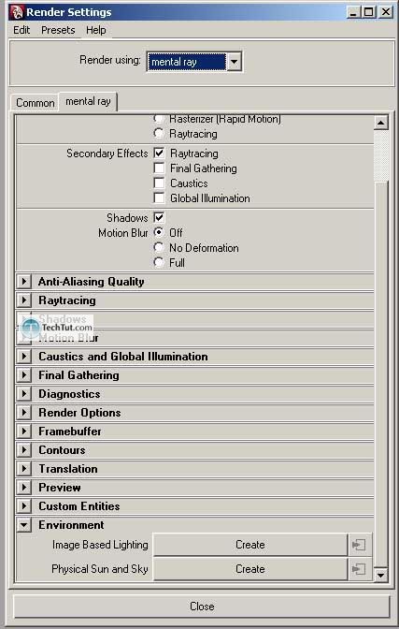
Task: Click the Maya icon in the title bar
Action: click(17, 12)
